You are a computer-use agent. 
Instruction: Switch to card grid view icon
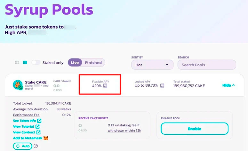pos(17,63)
